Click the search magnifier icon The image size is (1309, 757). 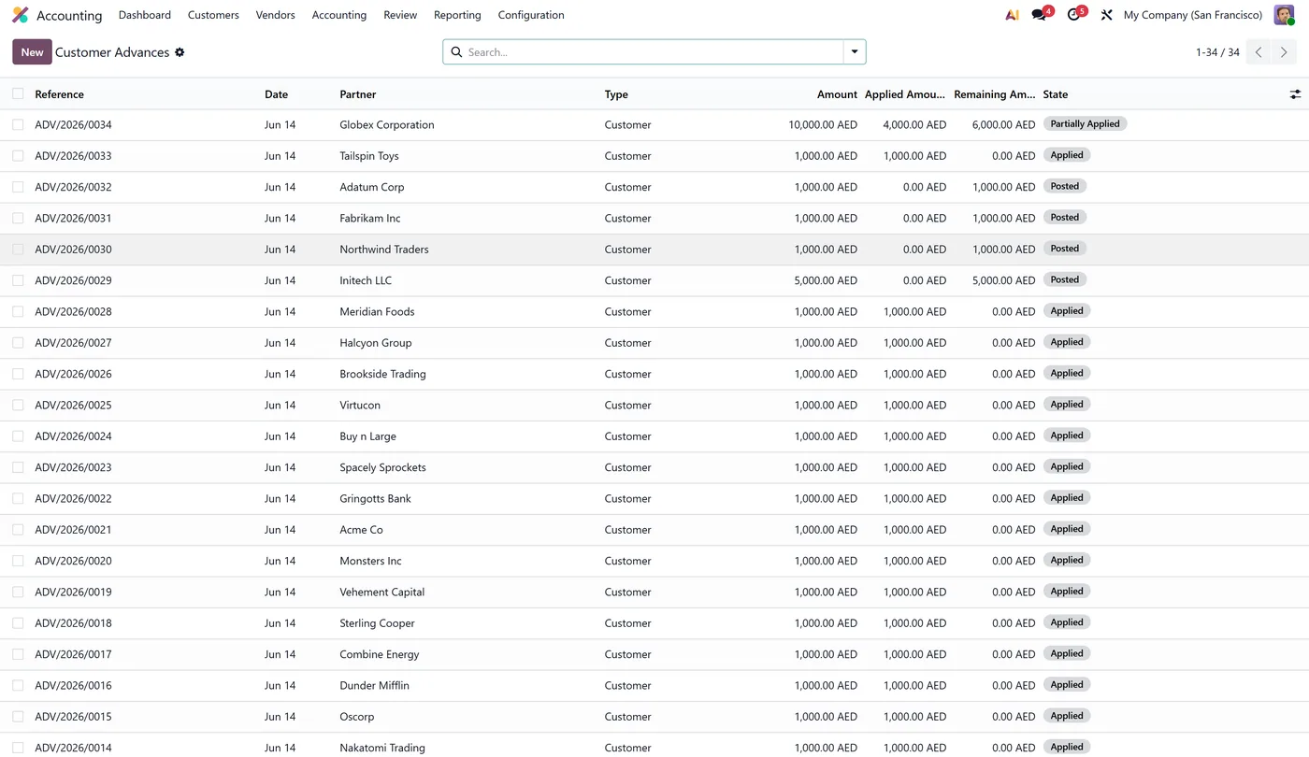tap(456, 52)
